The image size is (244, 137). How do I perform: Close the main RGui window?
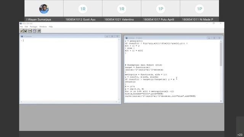click(x=221, y=24)
